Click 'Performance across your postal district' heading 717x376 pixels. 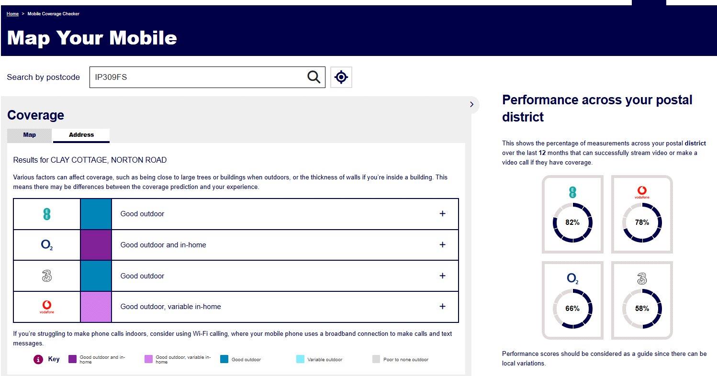pyautogui.click(x=597, y=109)
